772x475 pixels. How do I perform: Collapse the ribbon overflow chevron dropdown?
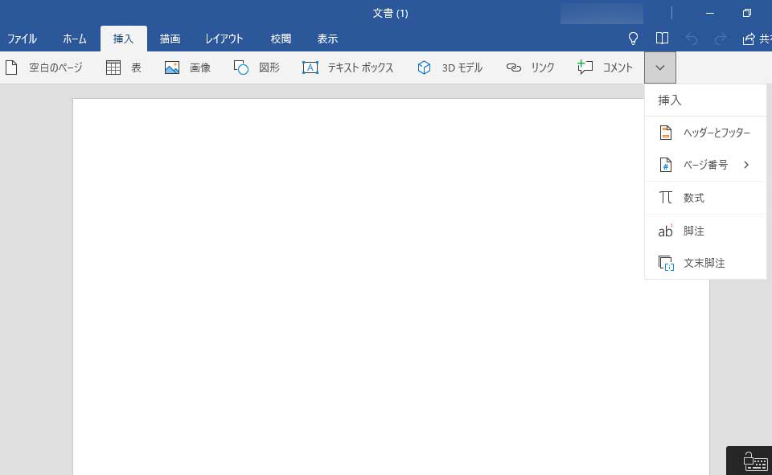(660, 68)
